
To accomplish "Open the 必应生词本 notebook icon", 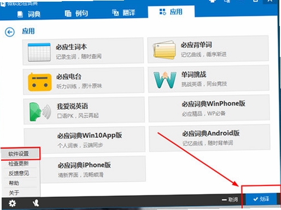I will click(39, 52).
